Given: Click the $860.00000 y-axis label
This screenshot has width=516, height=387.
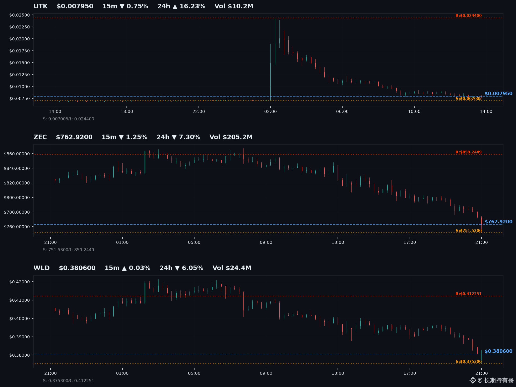Looking at the screenshot, I should [x=17, y=154].
